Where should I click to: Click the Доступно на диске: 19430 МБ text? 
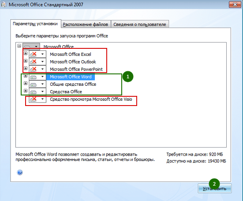tap(196, 161)
